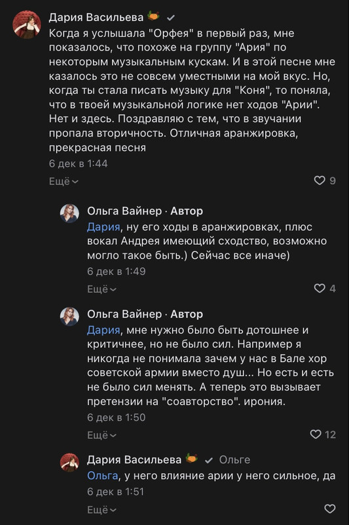
Task: Open the Ольга mention in last reply
Action: pos(103,476)
